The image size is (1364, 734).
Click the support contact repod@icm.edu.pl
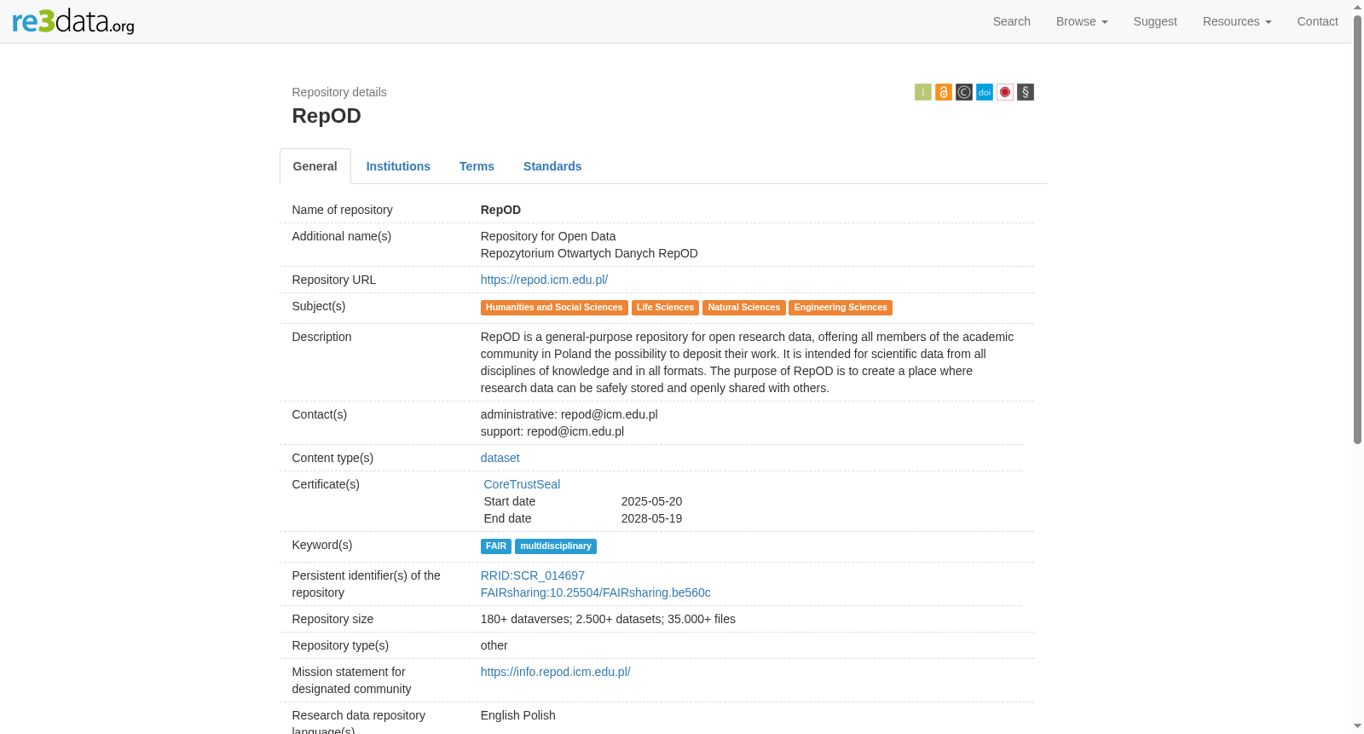[575, 431]
